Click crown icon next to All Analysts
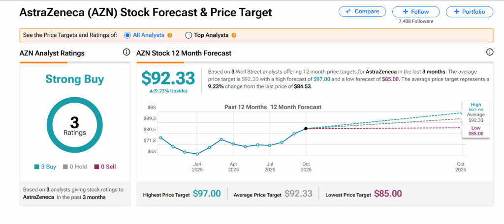The image size is (504, 224). [170, 35]
